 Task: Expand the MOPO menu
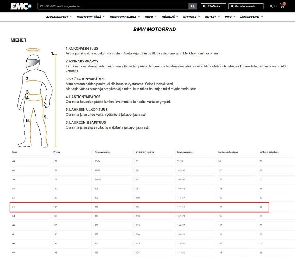150,17
